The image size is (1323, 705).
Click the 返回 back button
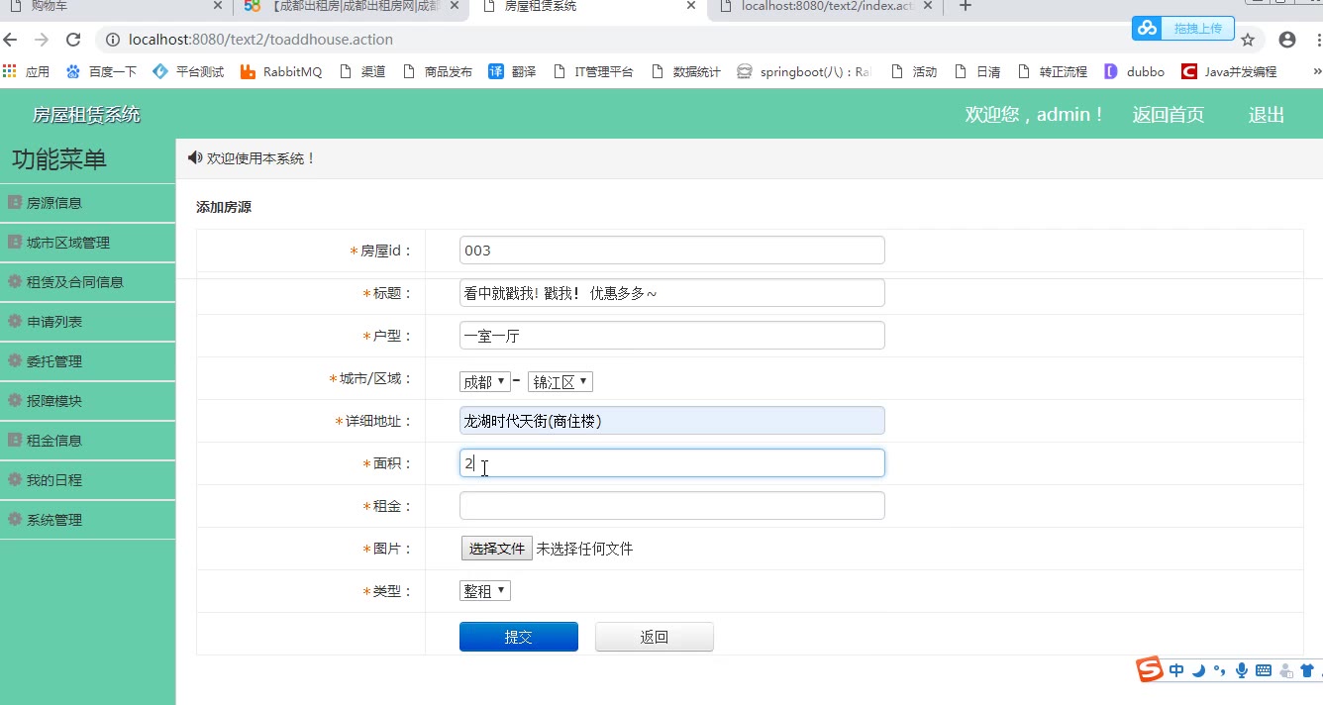point(655,637)
